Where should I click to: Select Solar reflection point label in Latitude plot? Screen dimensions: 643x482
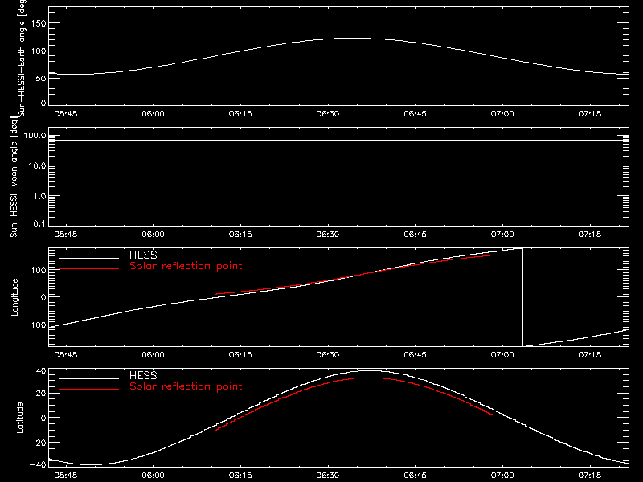(186, 386)
